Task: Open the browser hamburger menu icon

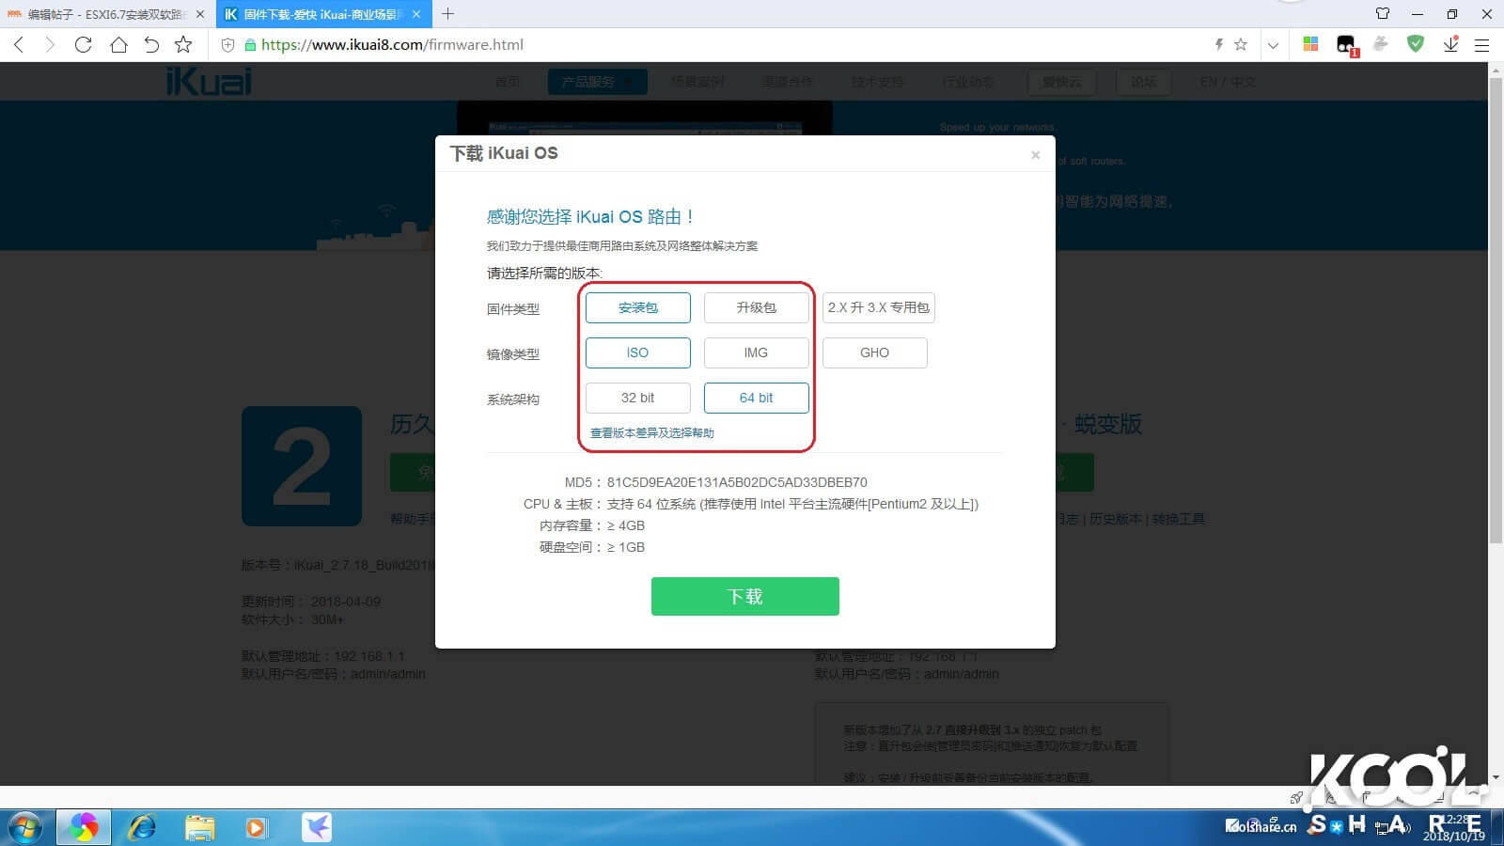Action: point(1482,44)
